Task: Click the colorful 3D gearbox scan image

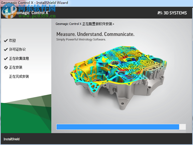Action: click(x=118, y=78)
